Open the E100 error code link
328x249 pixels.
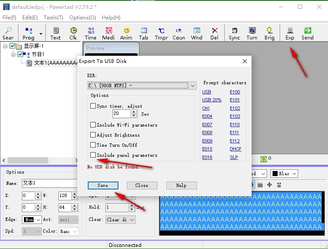(x=235, y=92)
